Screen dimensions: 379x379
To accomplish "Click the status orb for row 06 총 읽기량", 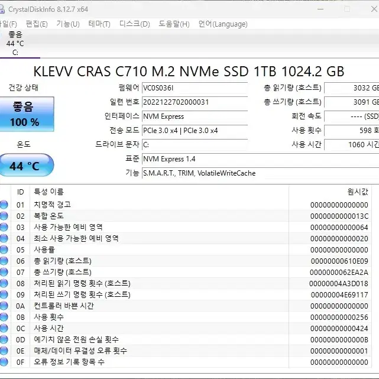I will 4,261.
